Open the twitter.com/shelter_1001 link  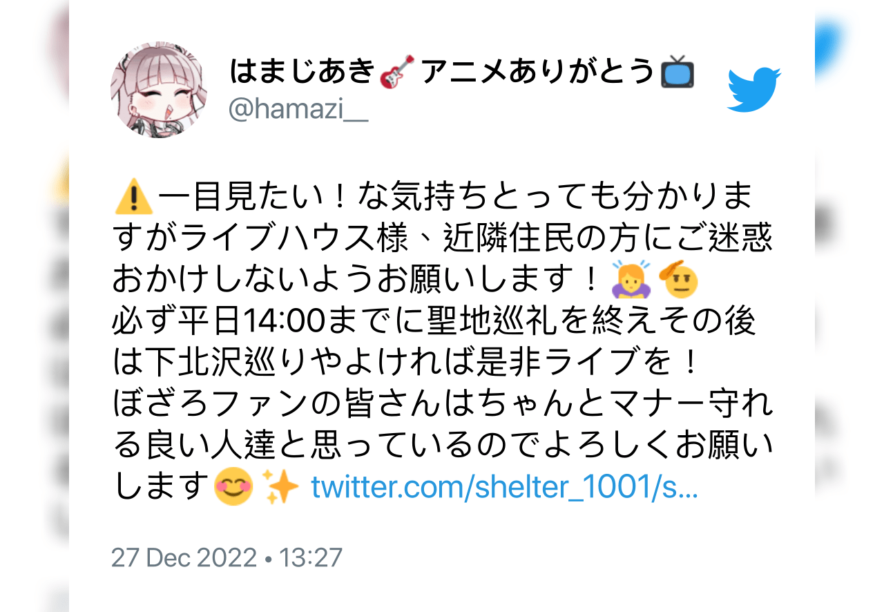click(505, 486)
